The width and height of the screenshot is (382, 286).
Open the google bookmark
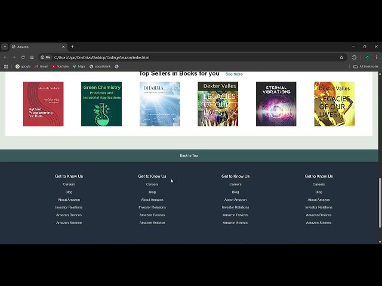pos(23,66)
